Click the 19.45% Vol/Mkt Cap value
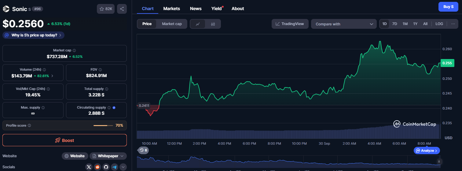The image size is (462, 171). point(33,95)
